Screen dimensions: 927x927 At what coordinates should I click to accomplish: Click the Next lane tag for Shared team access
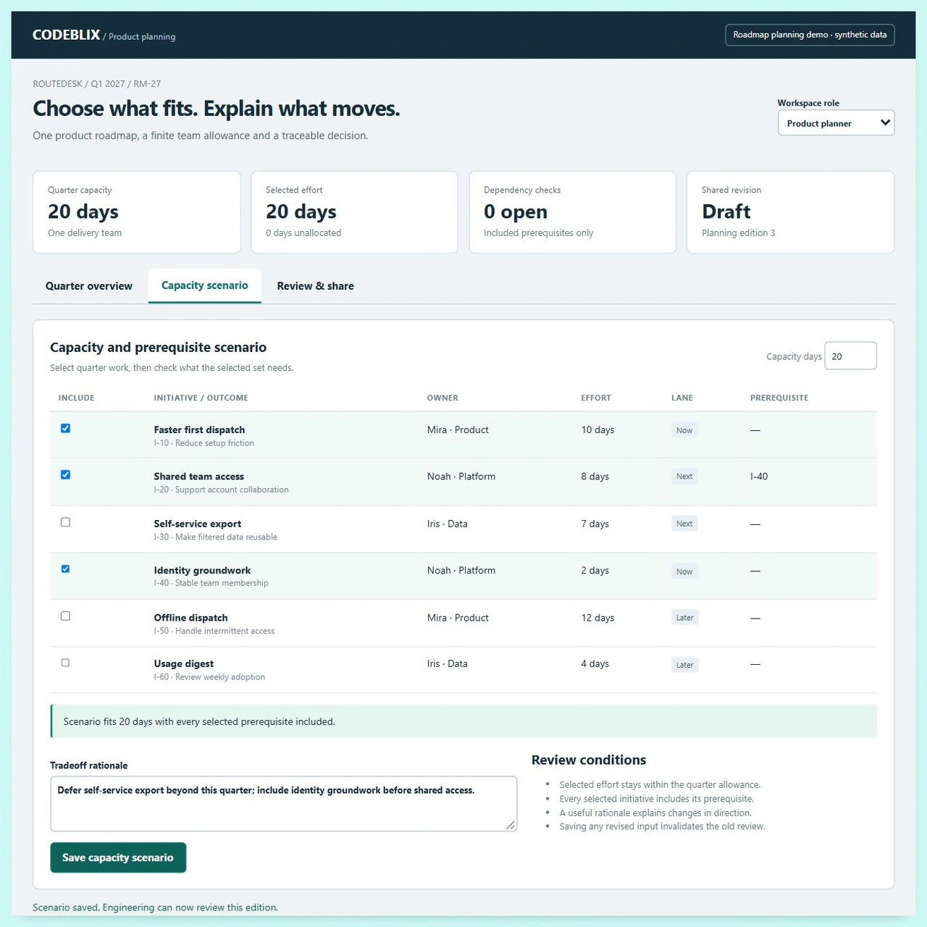(x=684, y=477)
